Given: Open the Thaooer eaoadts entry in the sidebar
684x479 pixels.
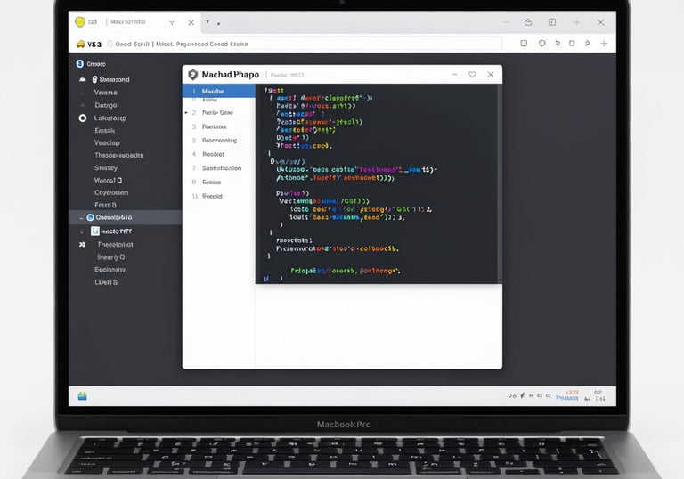Looking at the screenshot, I should [118, 155].
